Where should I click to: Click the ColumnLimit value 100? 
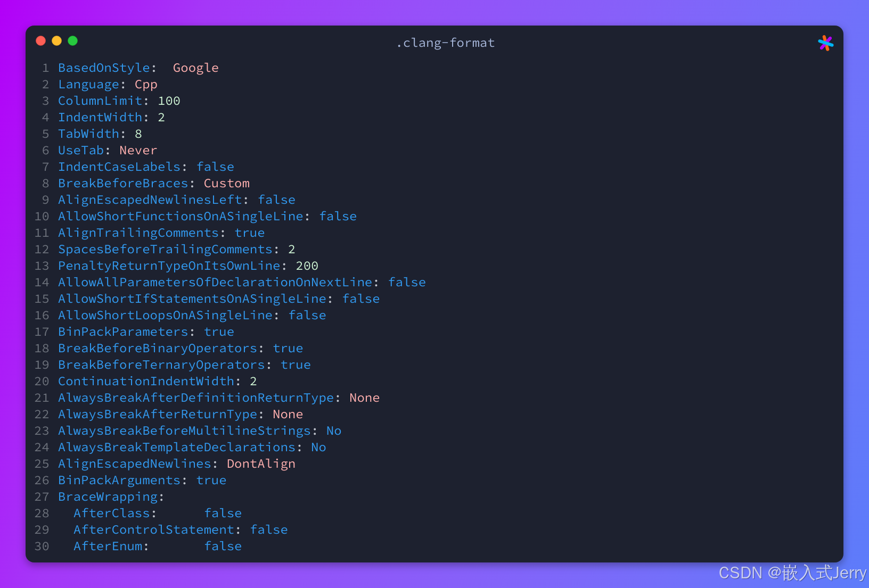(169, 101)
